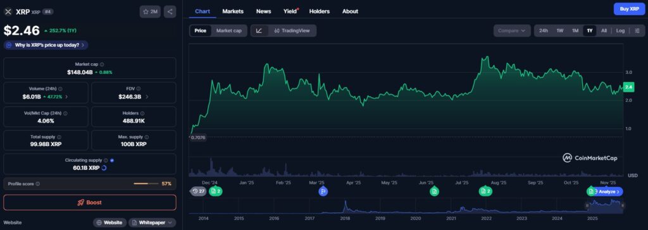The width and height of the screenshot is (648, 230).
Task: Click the Vol/Mkt Cap (24h) info icon
Action: point(65,113)
